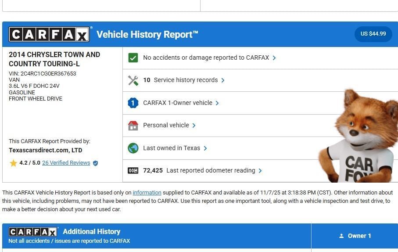Open the 26 Verified Reviews link
The width and height of the screenshot is (398, 252).
tap(66, 163)
